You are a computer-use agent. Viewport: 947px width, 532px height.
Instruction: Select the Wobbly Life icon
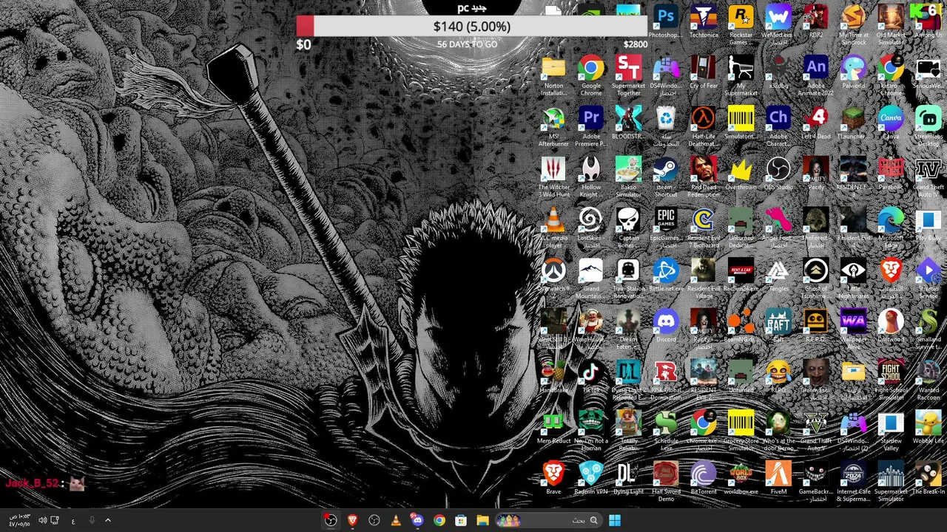[929, 429]
